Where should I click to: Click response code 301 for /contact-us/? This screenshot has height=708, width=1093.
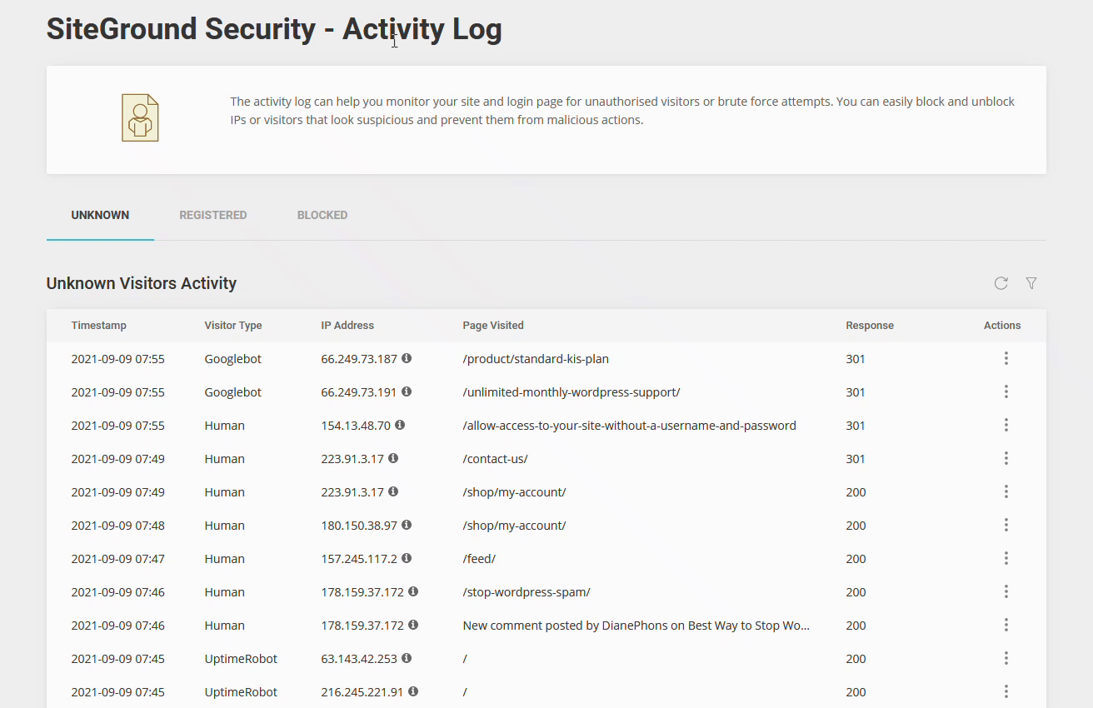(x=856, y=459)
